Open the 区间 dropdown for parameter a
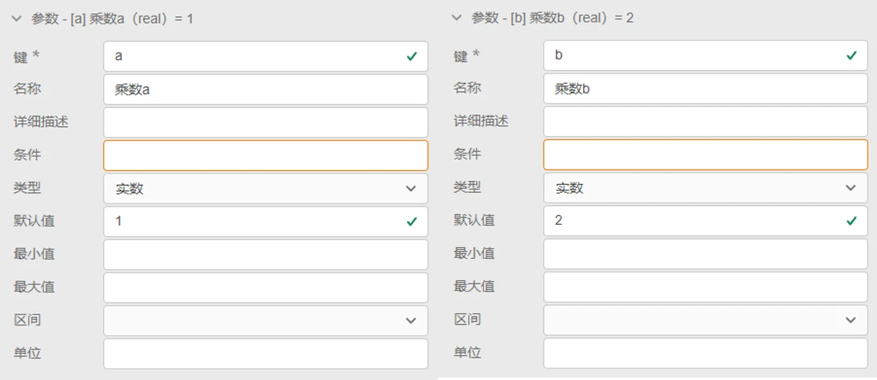Screen dimensions: 877x380 tap(266, 320)
